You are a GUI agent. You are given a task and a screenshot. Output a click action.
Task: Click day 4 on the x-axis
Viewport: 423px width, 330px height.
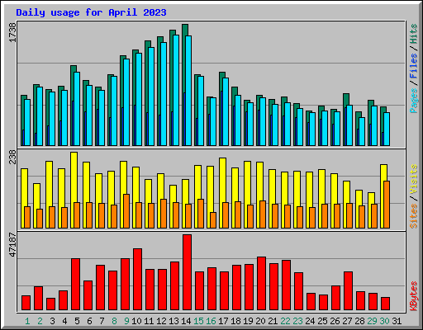click(64, 321)
